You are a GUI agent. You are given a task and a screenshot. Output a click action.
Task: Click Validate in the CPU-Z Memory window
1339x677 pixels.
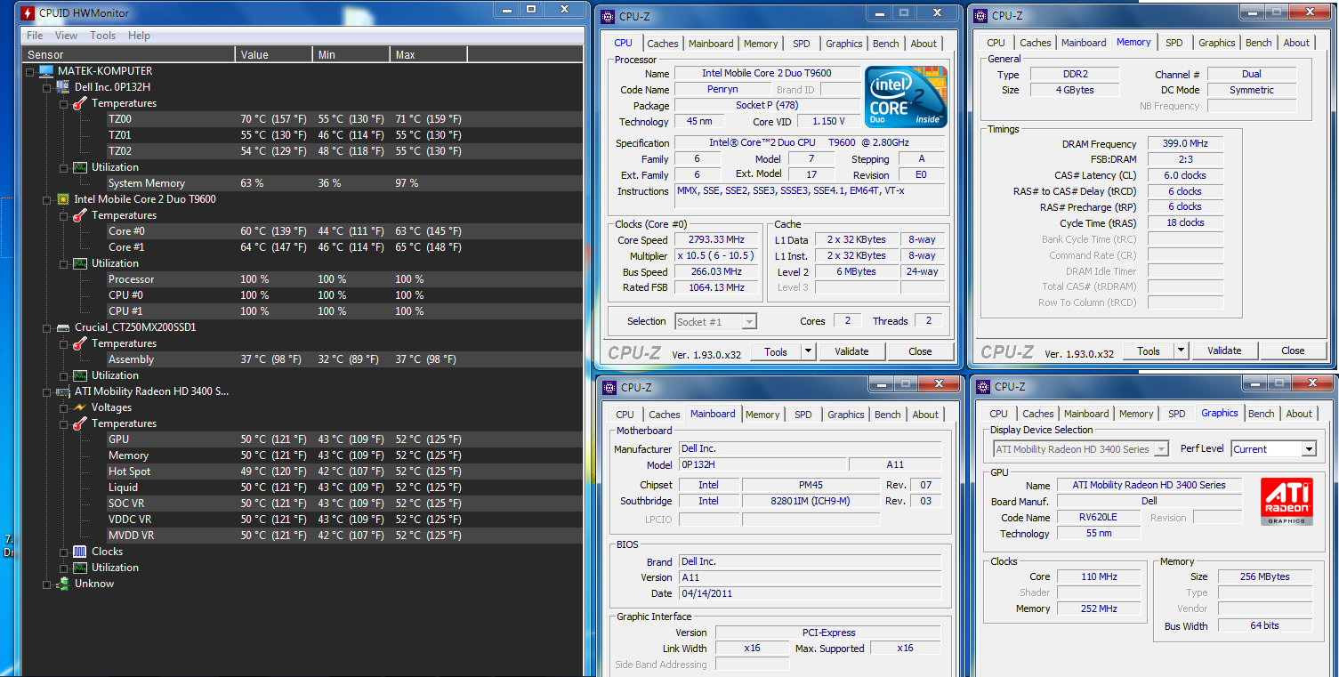coord(1224,351)
